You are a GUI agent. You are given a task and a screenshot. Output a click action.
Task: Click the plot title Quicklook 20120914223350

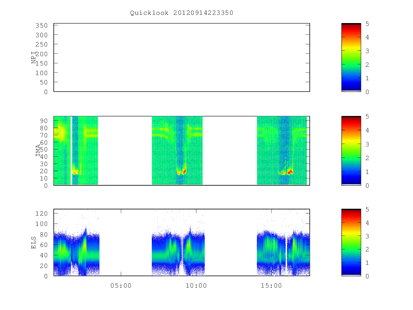(x=182, y=13)
